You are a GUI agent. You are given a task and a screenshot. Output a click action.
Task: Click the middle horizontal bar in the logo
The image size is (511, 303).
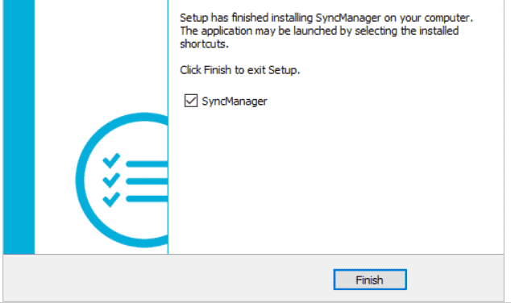click(x=147, y=181)
